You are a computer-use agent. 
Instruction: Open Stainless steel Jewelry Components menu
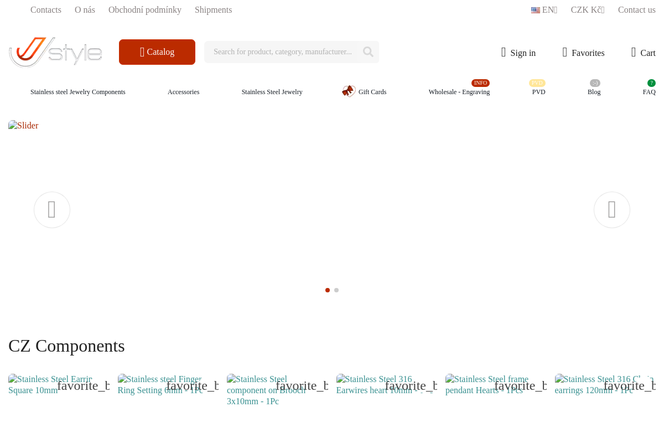(78, 92)
